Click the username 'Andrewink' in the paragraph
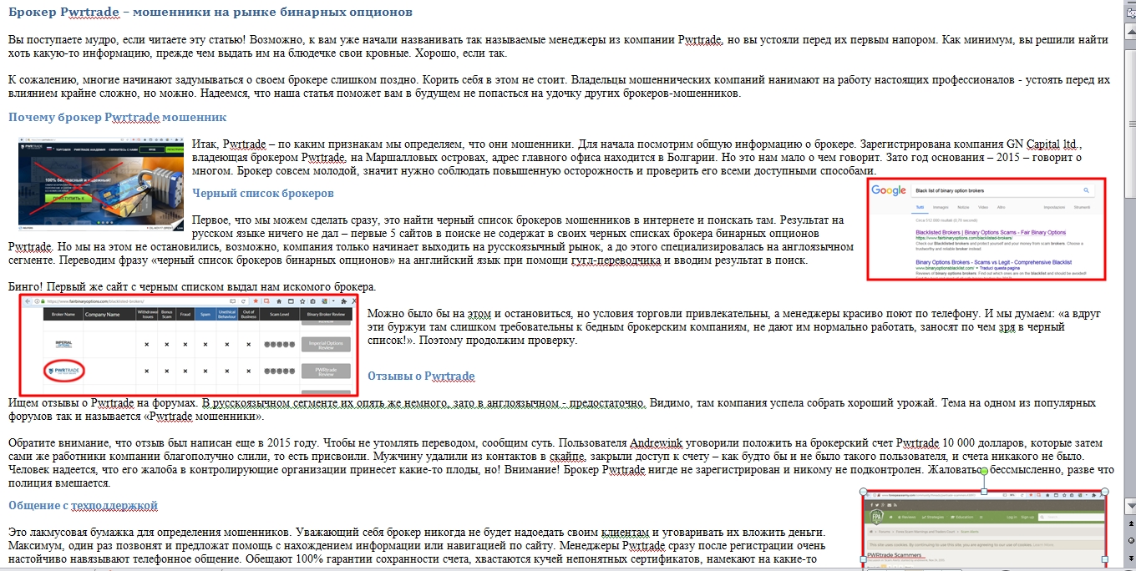 (x=656, y=442)
